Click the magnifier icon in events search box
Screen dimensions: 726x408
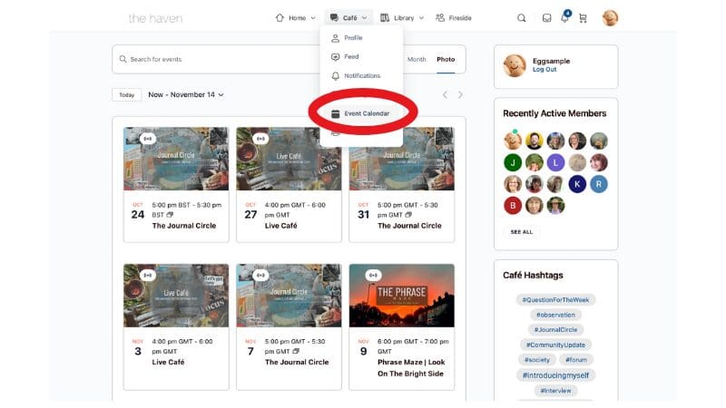123,59
